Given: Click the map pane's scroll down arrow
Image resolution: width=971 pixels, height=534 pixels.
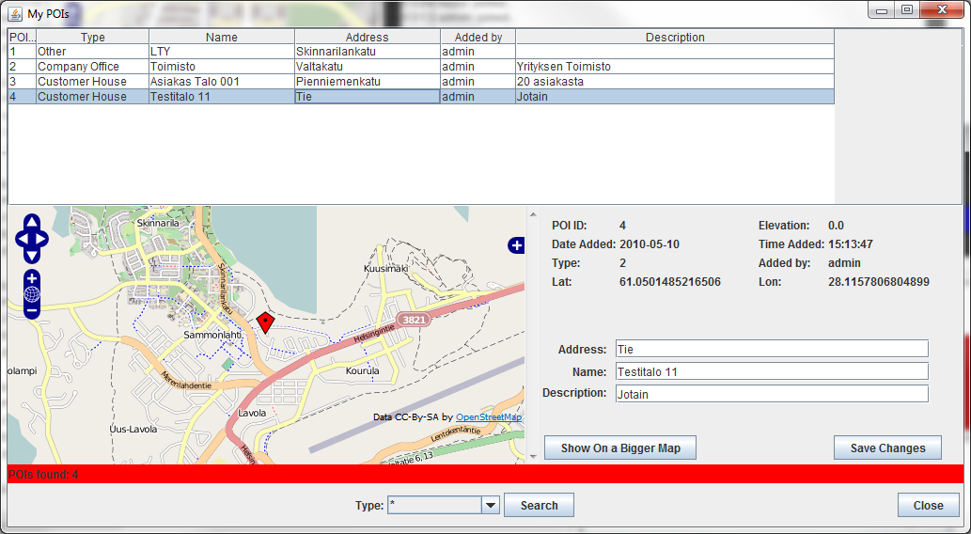Looking at the screenshot, I should pos(533,457).
